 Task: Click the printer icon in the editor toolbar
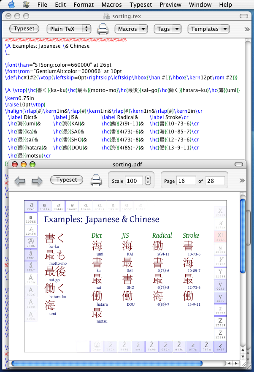(103, 29)
